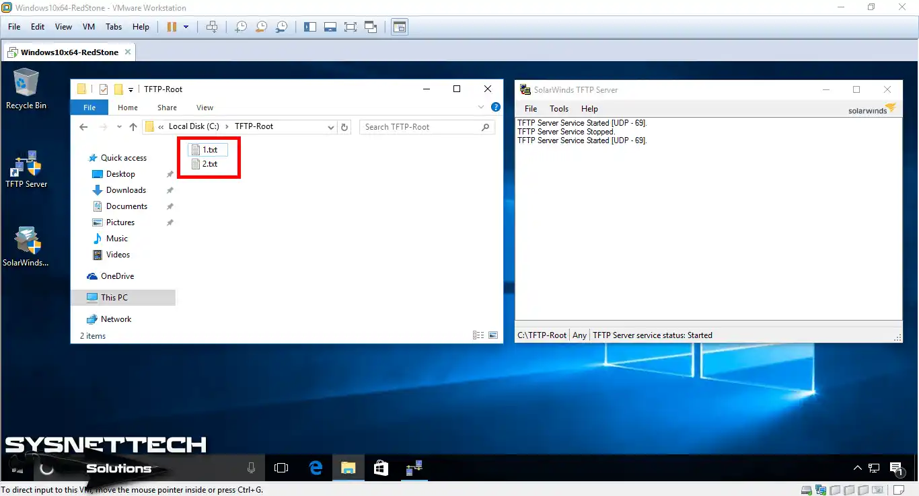Viewport: 919px width, 496px height.
Task: Toggle the thumbnail bar in VMware toolbar
Action: coord(330,27)
